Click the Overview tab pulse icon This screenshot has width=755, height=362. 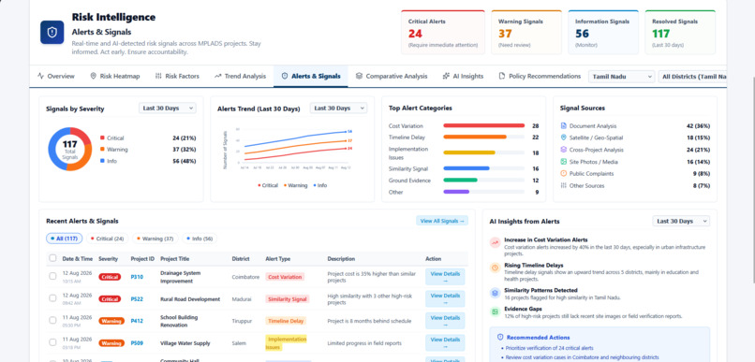40,76
